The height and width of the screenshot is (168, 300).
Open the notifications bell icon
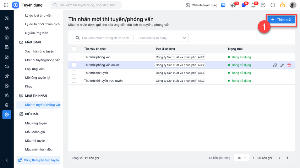click(x=253, y=5)
